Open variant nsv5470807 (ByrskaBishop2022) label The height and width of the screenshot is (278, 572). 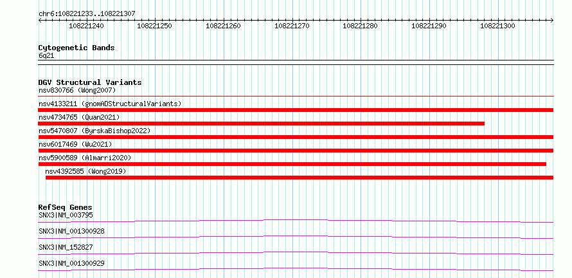pos(94,131)
